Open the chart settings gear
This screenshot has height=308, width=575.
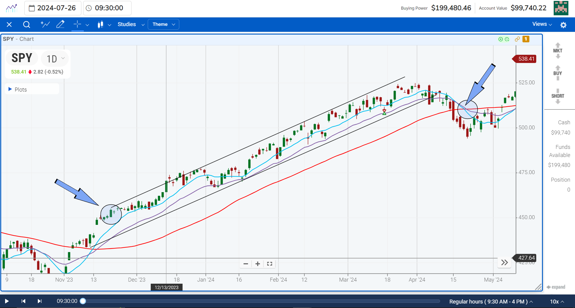[563, 25]
